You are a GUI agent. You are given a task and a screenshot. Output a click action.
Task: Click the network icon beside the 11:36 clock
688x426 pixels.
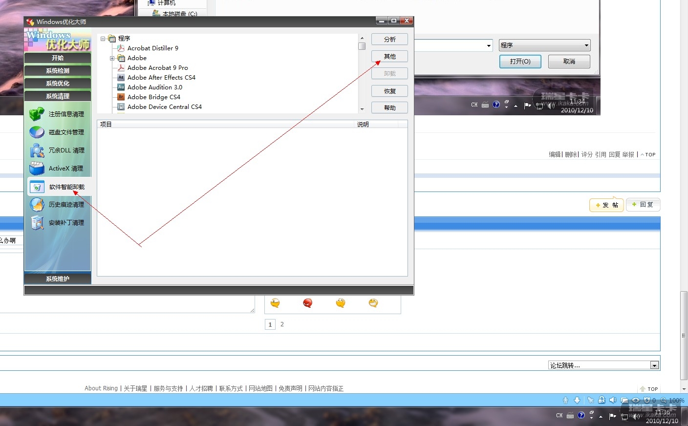624,417
